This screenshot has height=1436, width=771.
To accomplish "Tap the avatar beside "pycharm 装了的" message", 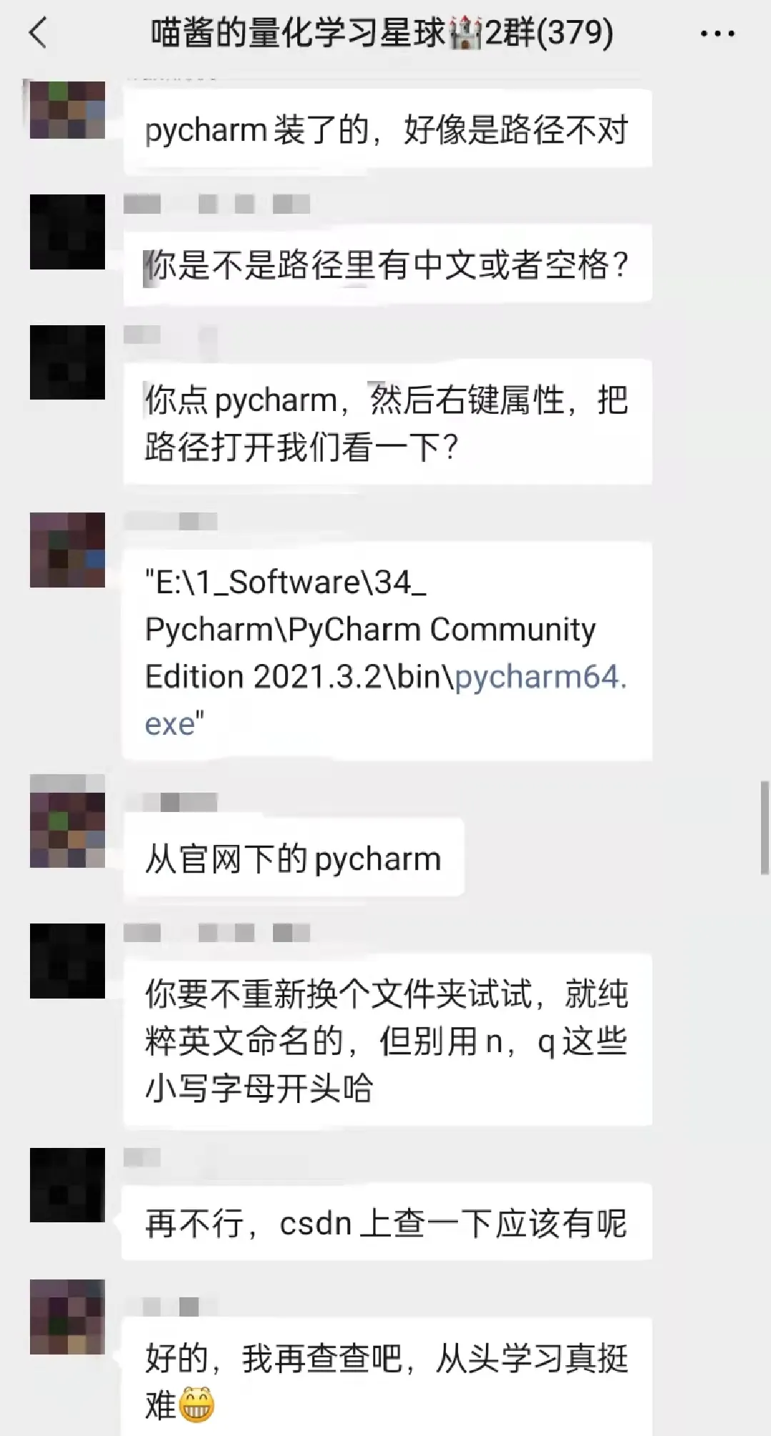I will pos(67,109).
